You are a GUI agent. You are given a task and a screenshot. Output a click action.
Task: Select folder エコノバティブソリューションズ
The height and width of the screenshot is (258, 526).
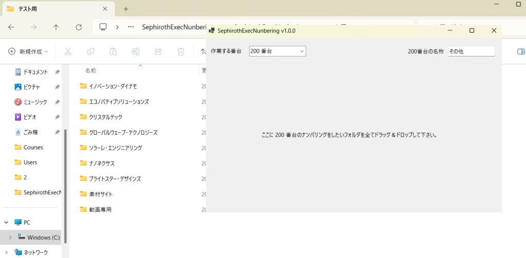(115, 102)
